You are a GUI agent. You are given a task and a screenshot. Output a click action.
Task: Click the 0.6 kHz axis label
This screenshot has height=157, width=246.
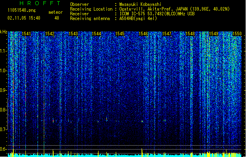[4, 149]
